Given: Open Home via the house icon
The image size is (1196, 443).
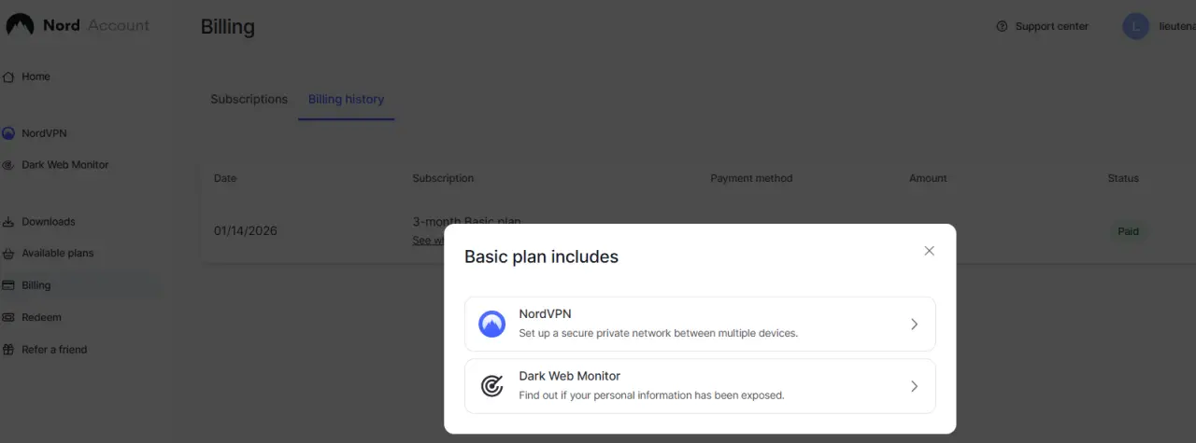Looking at the screenshot, I should click(x=8, y=76).
